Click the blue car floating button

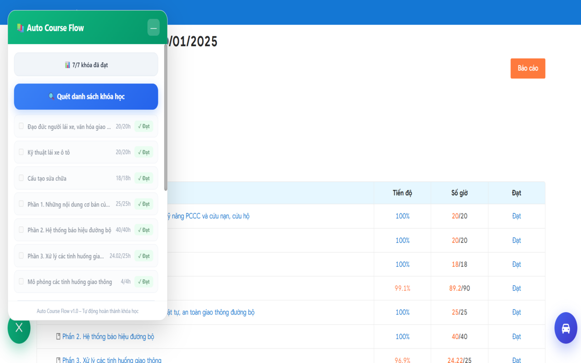pyautogui.click(x=566, y=328)
